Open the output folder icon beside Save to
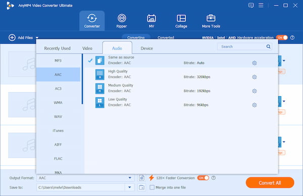The height and width of the screenshot is (196, 303). (x=141, y=187)
